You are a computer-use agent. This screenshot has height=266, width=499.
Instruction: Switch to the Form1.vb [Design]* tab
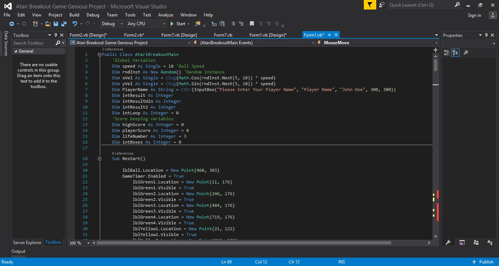click(268, 35)
